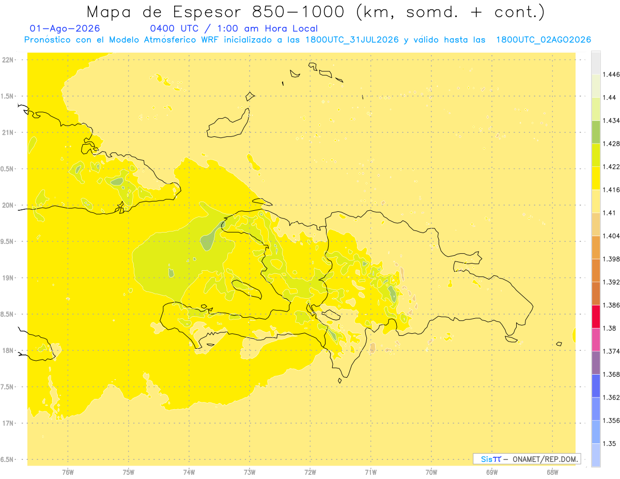Screen dimensions: 620x479
Task: Pick the purple legend color between 1.368 and 1.374
Action: (x=596, y=362)
